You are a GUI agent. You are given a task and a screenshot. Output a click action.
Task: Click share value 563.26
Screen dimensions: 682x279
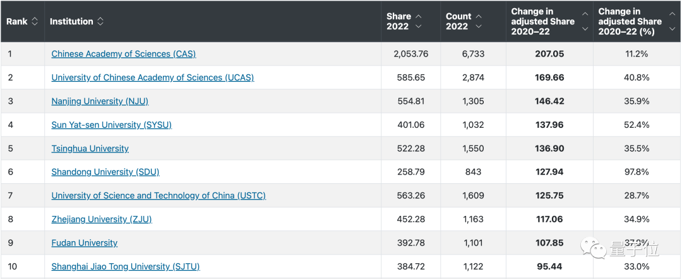coord(411,196)
